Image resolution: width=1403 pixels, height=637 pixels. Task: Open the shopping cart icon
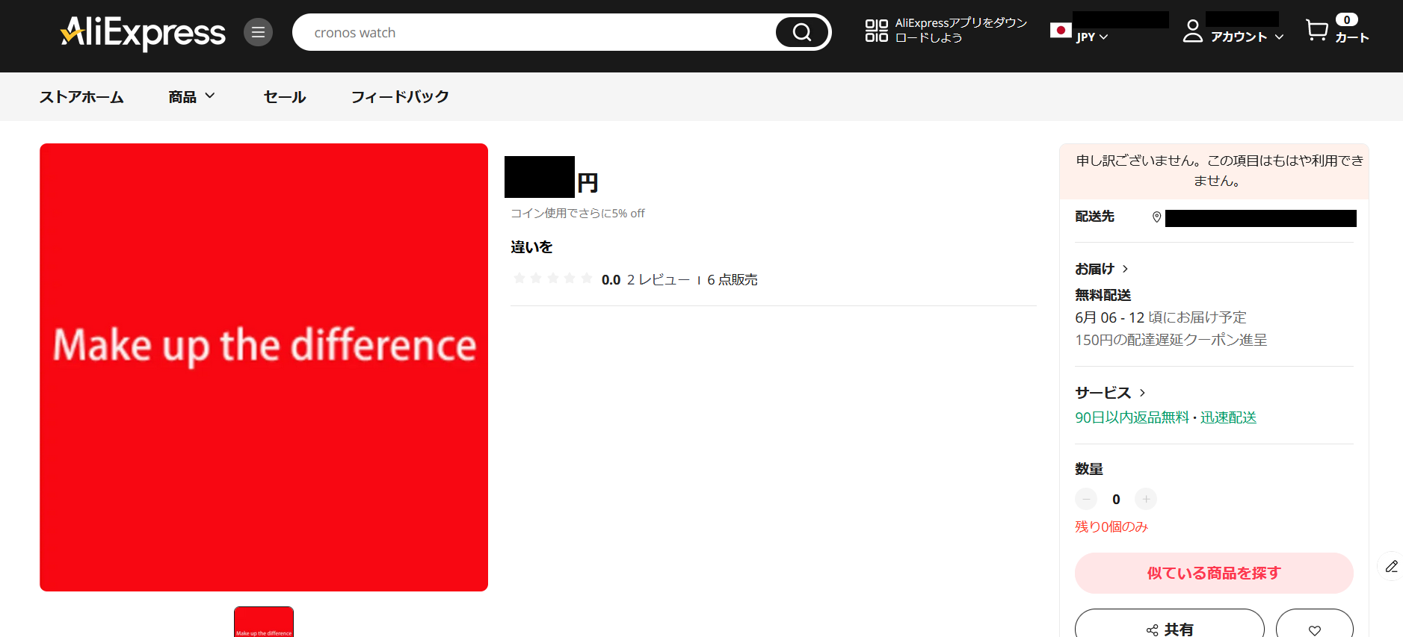1317,30
